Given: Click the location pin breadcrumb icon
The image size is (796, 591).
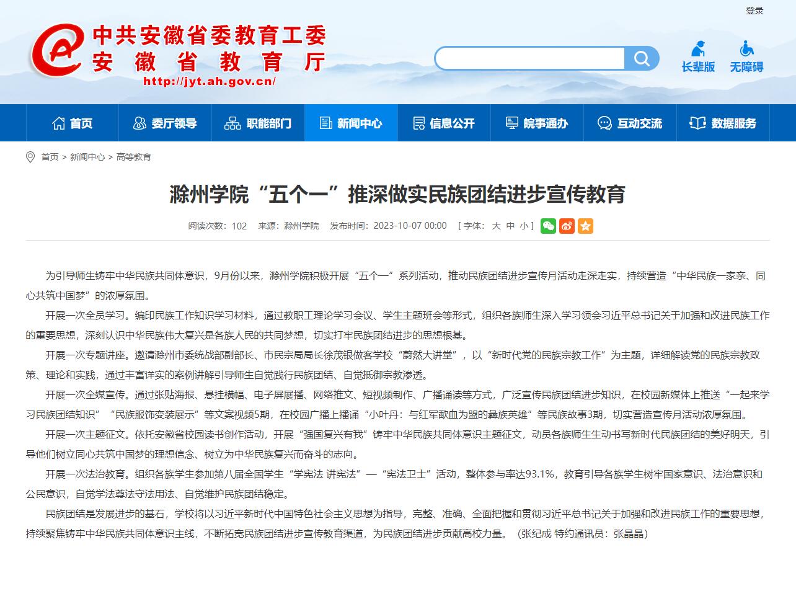Looking at the screenshot, I should pos(30,157).
